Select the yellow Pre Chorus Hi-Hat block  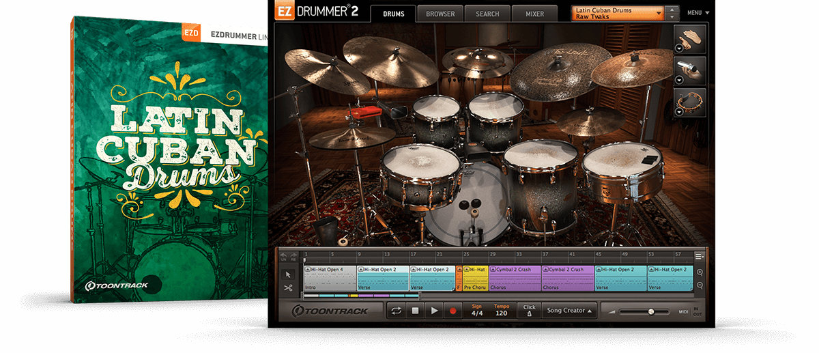coord(474,279)
